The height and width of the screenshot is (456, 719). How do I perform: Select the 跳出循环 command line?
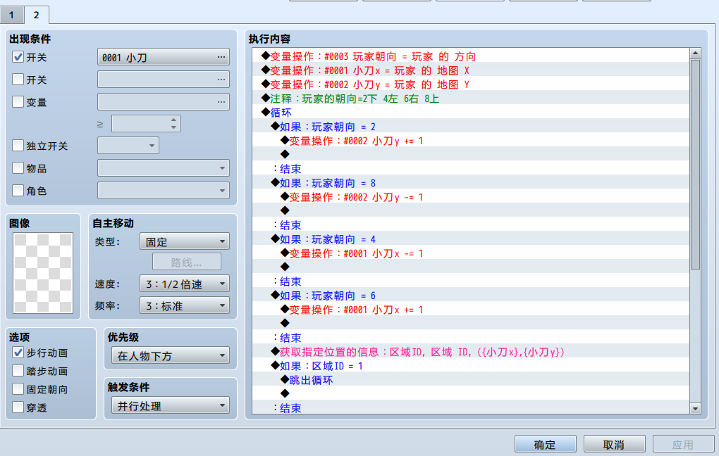470,380
